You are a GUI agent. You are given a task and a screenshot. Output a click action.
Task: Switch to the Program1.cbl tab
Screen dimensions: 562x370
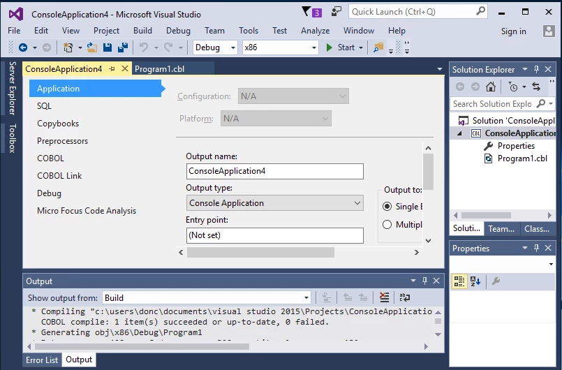[159, 69]
